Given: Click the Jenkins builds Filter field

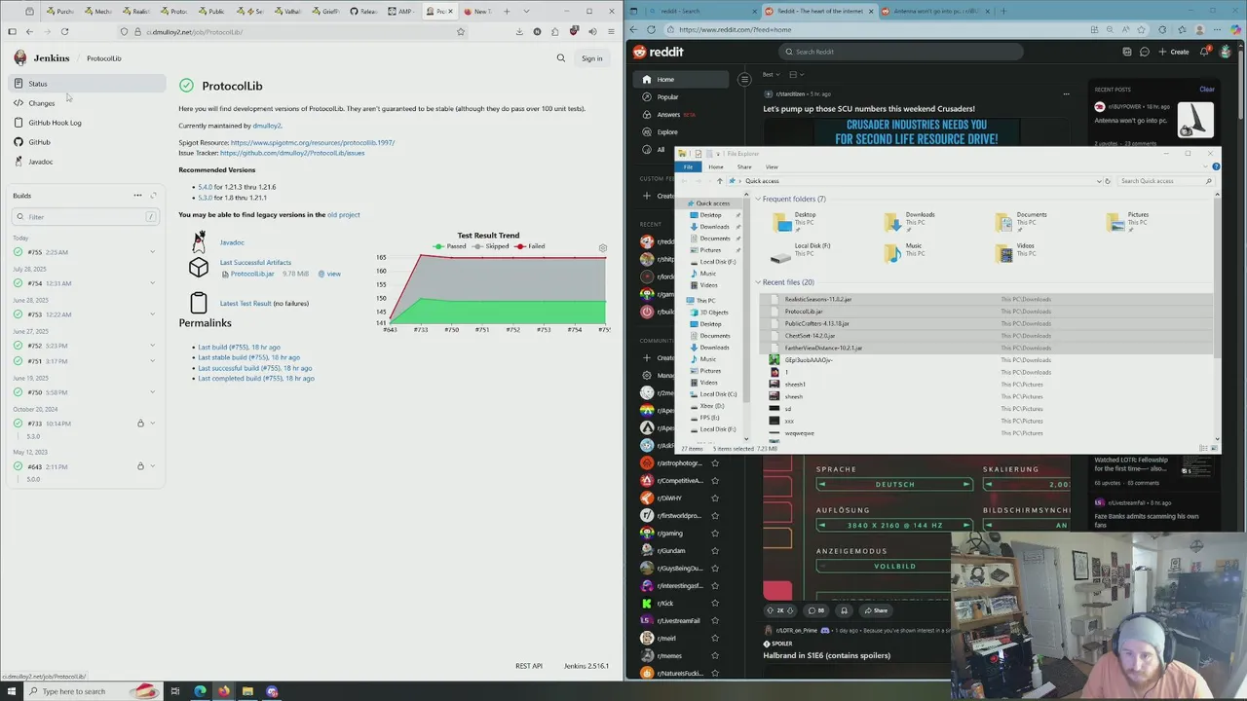Looking at the screenshot, I should [85, 217].
